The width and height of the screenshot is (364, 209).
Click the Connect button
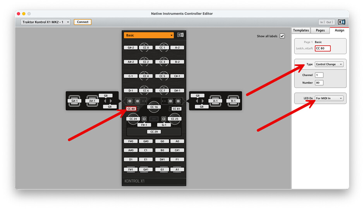82,22
